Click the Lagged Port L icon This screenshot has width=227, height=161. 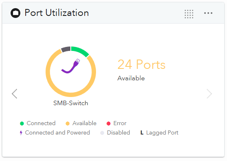pos(142,132)
